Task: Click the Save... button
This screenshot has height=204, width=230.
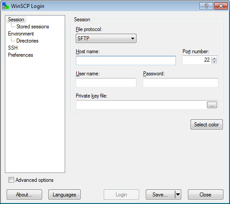Action: tap(160, 194)
